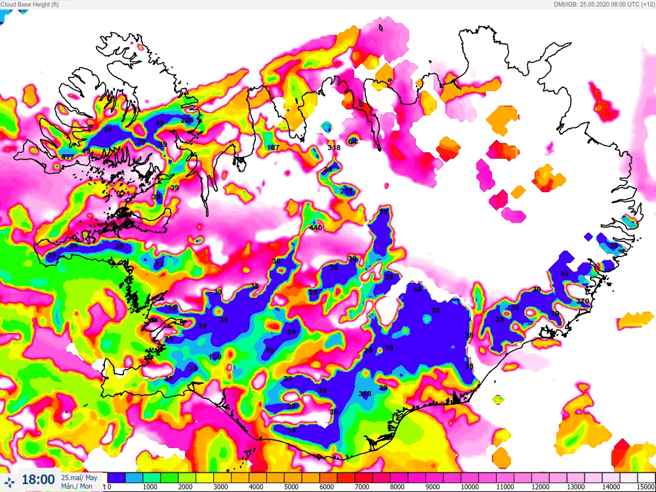Pick the pure yellow legend swatch
656x492 pixels.
pos(205,478)
